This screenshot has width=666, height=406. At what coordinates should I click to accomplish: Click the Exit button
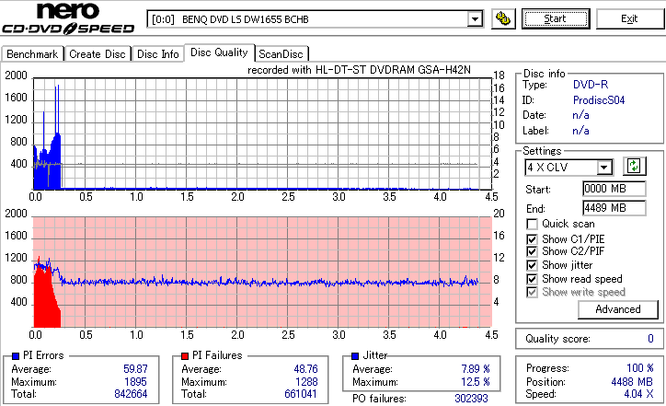[x=629, y=18]
